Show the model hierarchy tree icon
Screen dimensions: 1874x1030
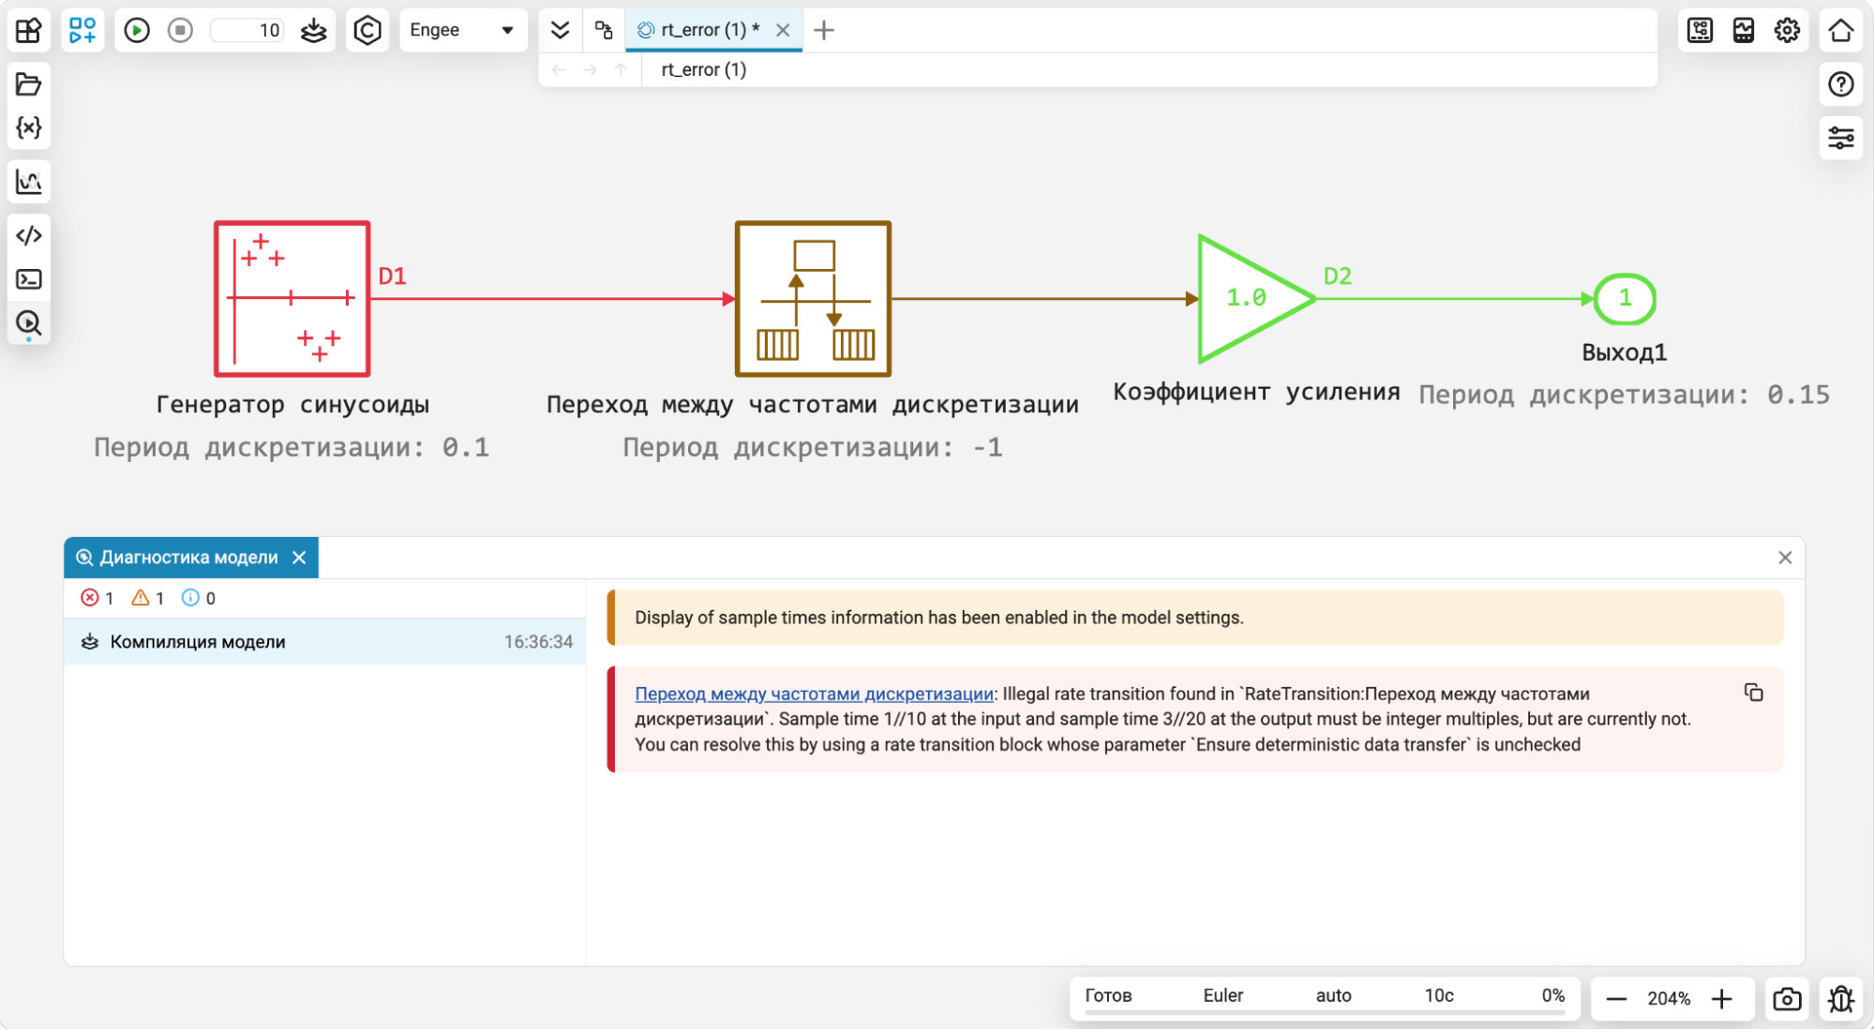[x=604, y=30]
